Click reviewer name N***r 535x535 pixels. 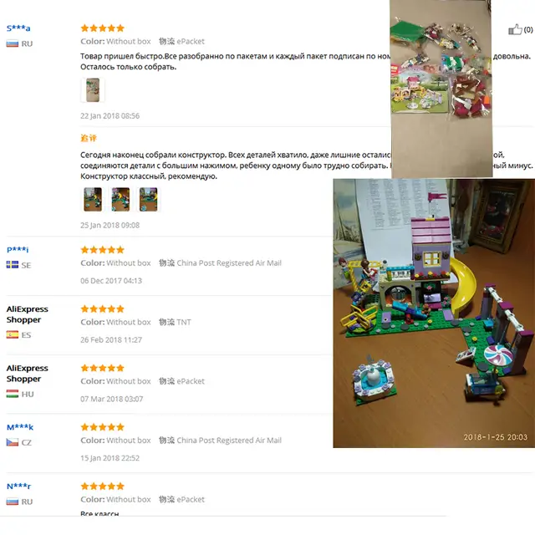[x=18, y=486]
